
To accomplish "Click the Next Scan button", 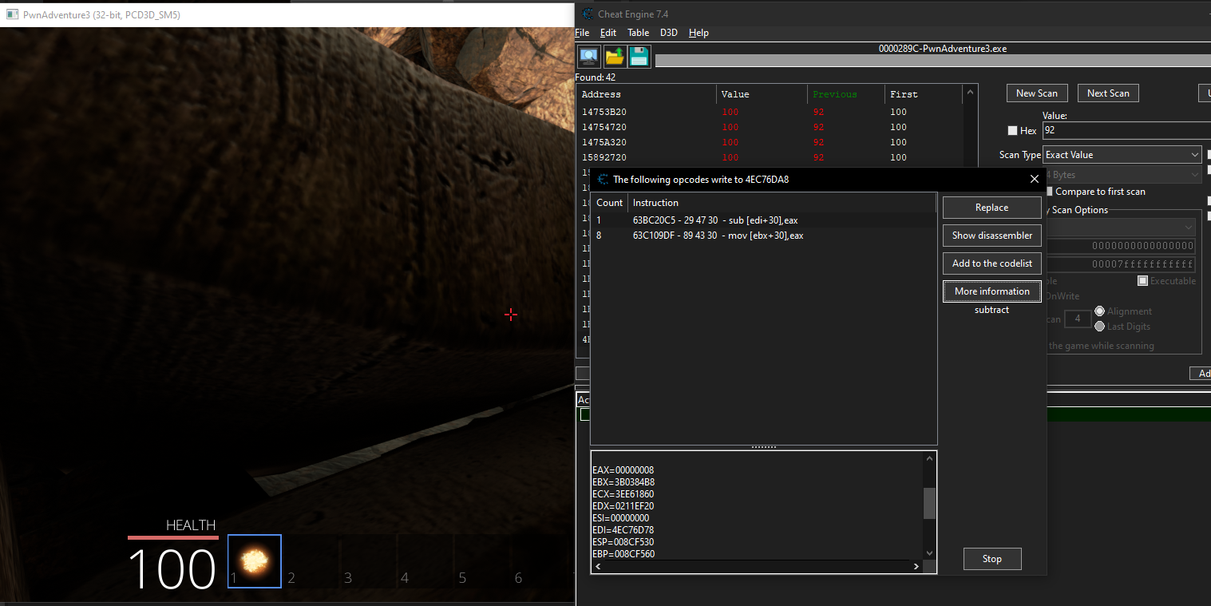I will point(1108,93).
